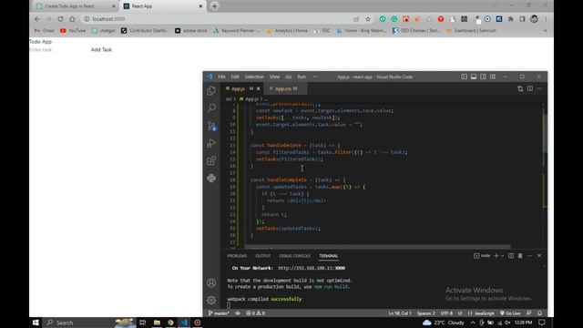Screen dimensions: 583x328
Task: Add a new terminal with plus icon
Action: point(496,256)
